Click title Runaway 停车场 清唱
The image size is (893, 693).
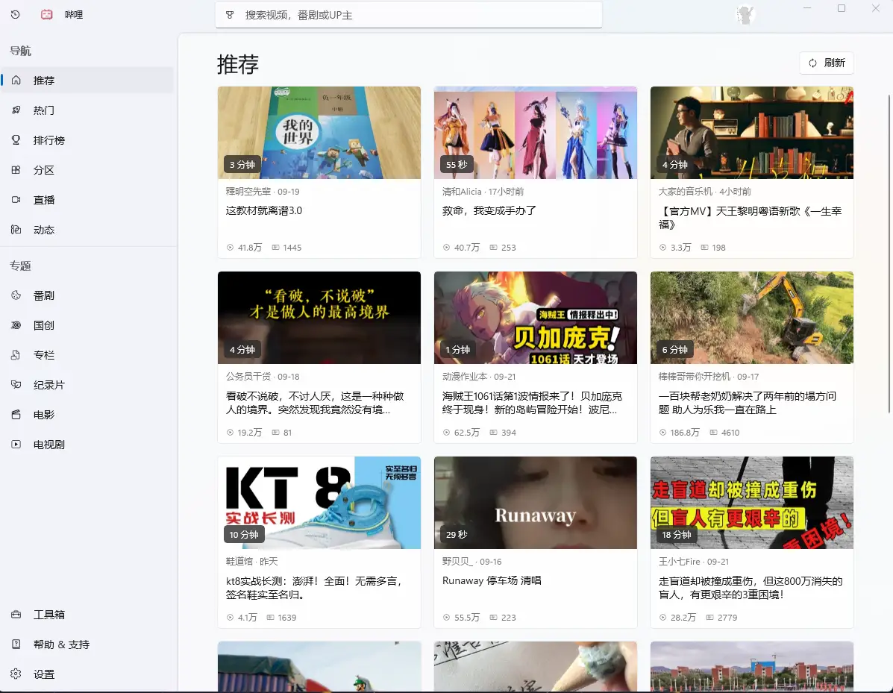(x=492, y=581)
